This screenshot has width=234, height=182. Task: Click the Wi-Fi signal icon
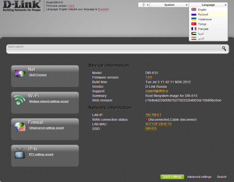(x=19, y=100)
